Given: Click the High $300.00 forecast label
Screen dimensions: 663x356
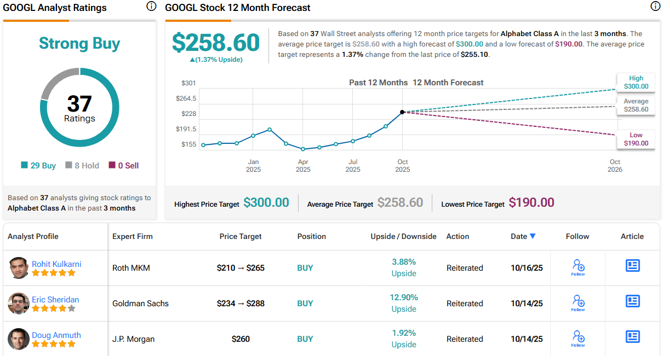Looking at the screenshot, I should pyautogui.click(x=636, y=83).
